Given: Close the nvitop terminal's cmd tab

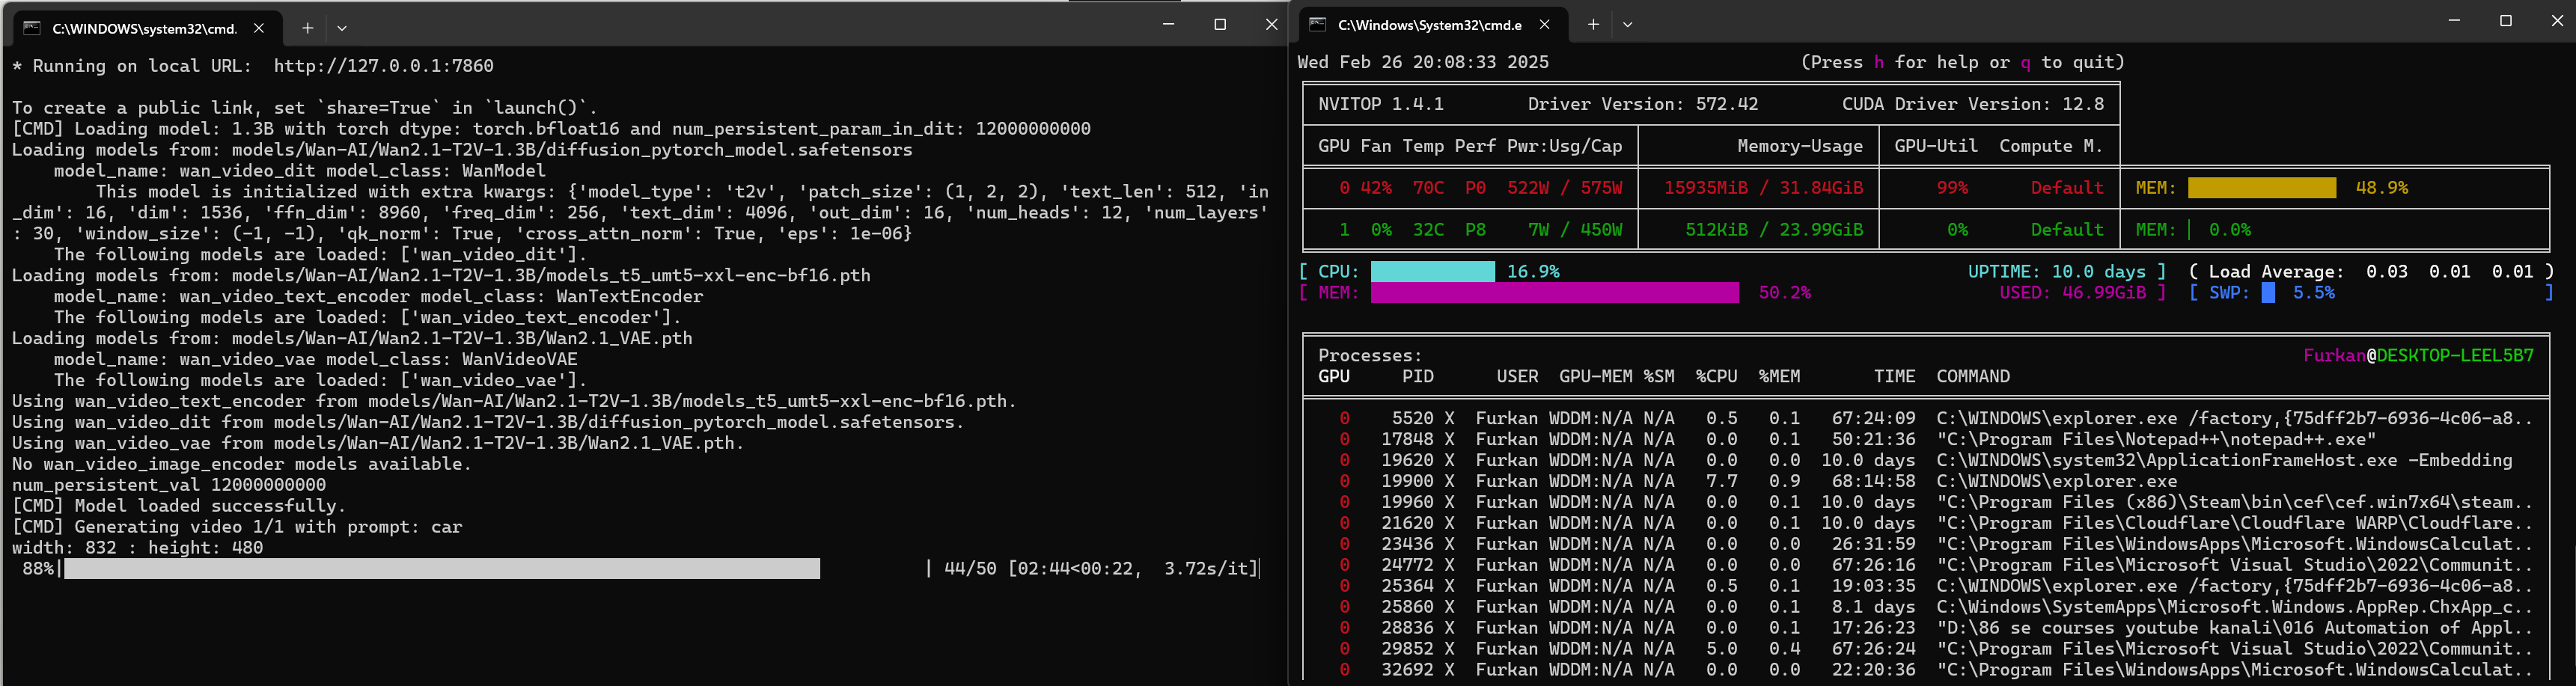Looking at the screenshot, I should (1544, 24).
